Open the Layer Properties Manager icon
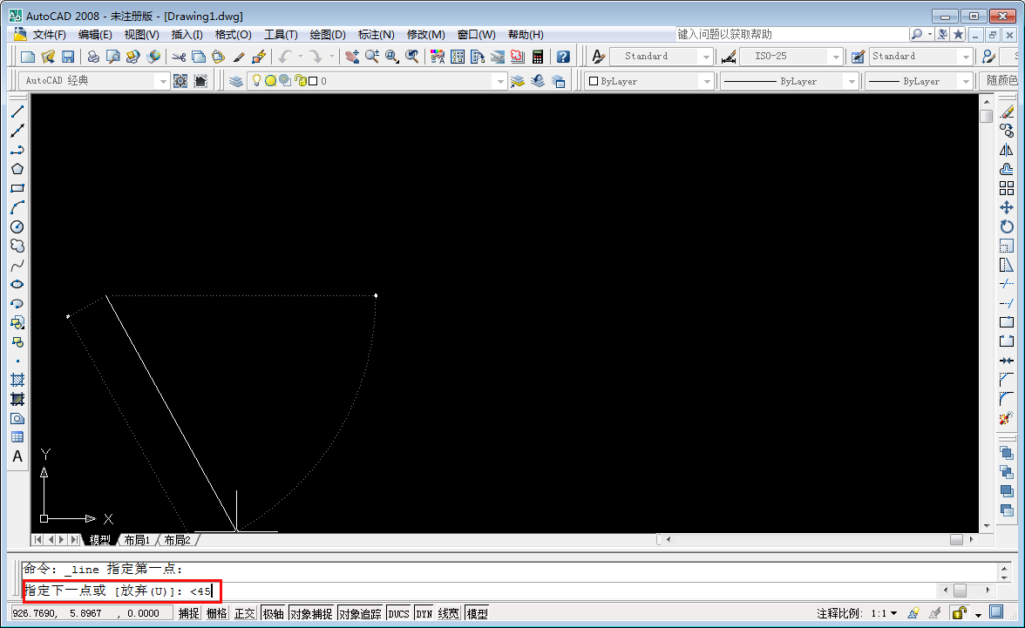 tap(237, 80)
